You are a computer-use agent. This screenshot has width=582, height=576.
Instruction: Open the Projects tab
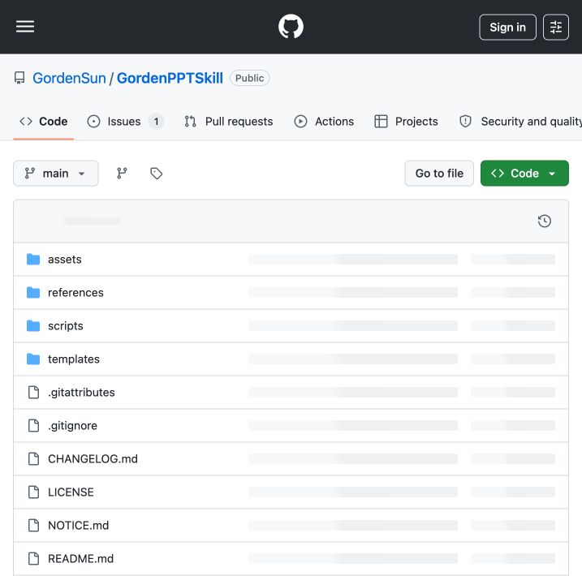tap(406, 121)
